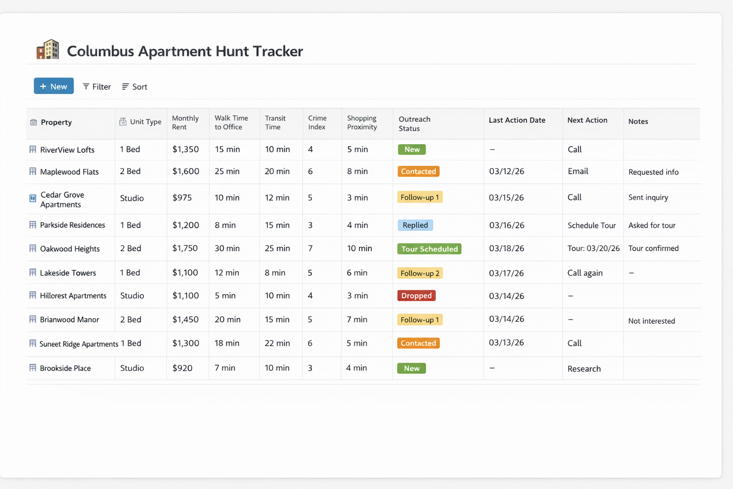733x489 pixels.
Task: Click the red Dropped status tag
Action: pos(417,296)
